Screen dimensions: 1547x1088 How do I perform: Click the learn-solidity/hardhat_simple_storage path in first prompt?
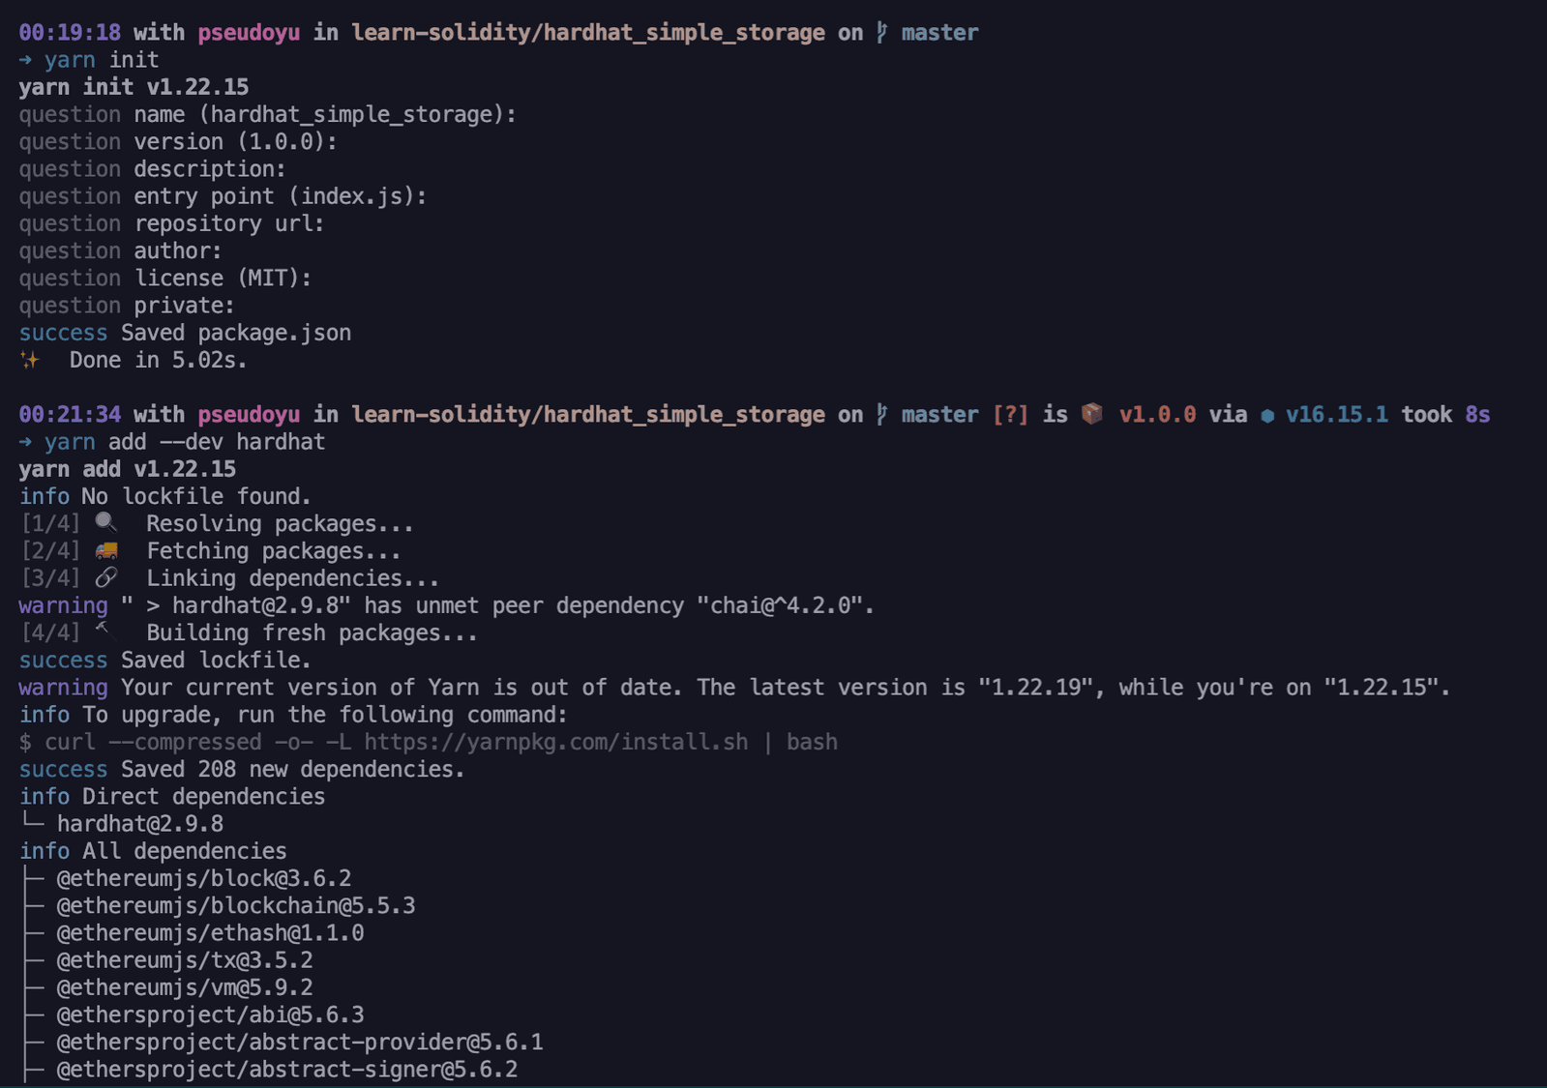(588, 33)
